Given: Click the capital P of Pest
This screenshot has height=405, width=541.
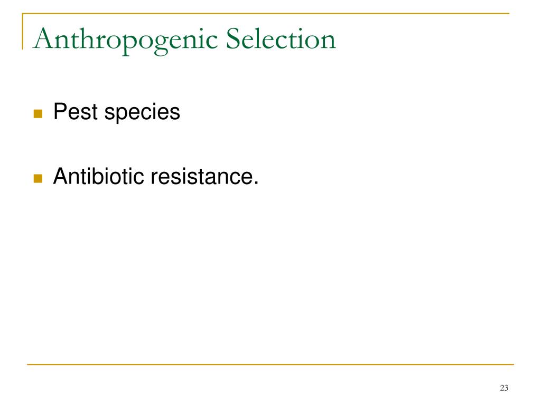Looking at the screenshot, I should coord(60,111).
